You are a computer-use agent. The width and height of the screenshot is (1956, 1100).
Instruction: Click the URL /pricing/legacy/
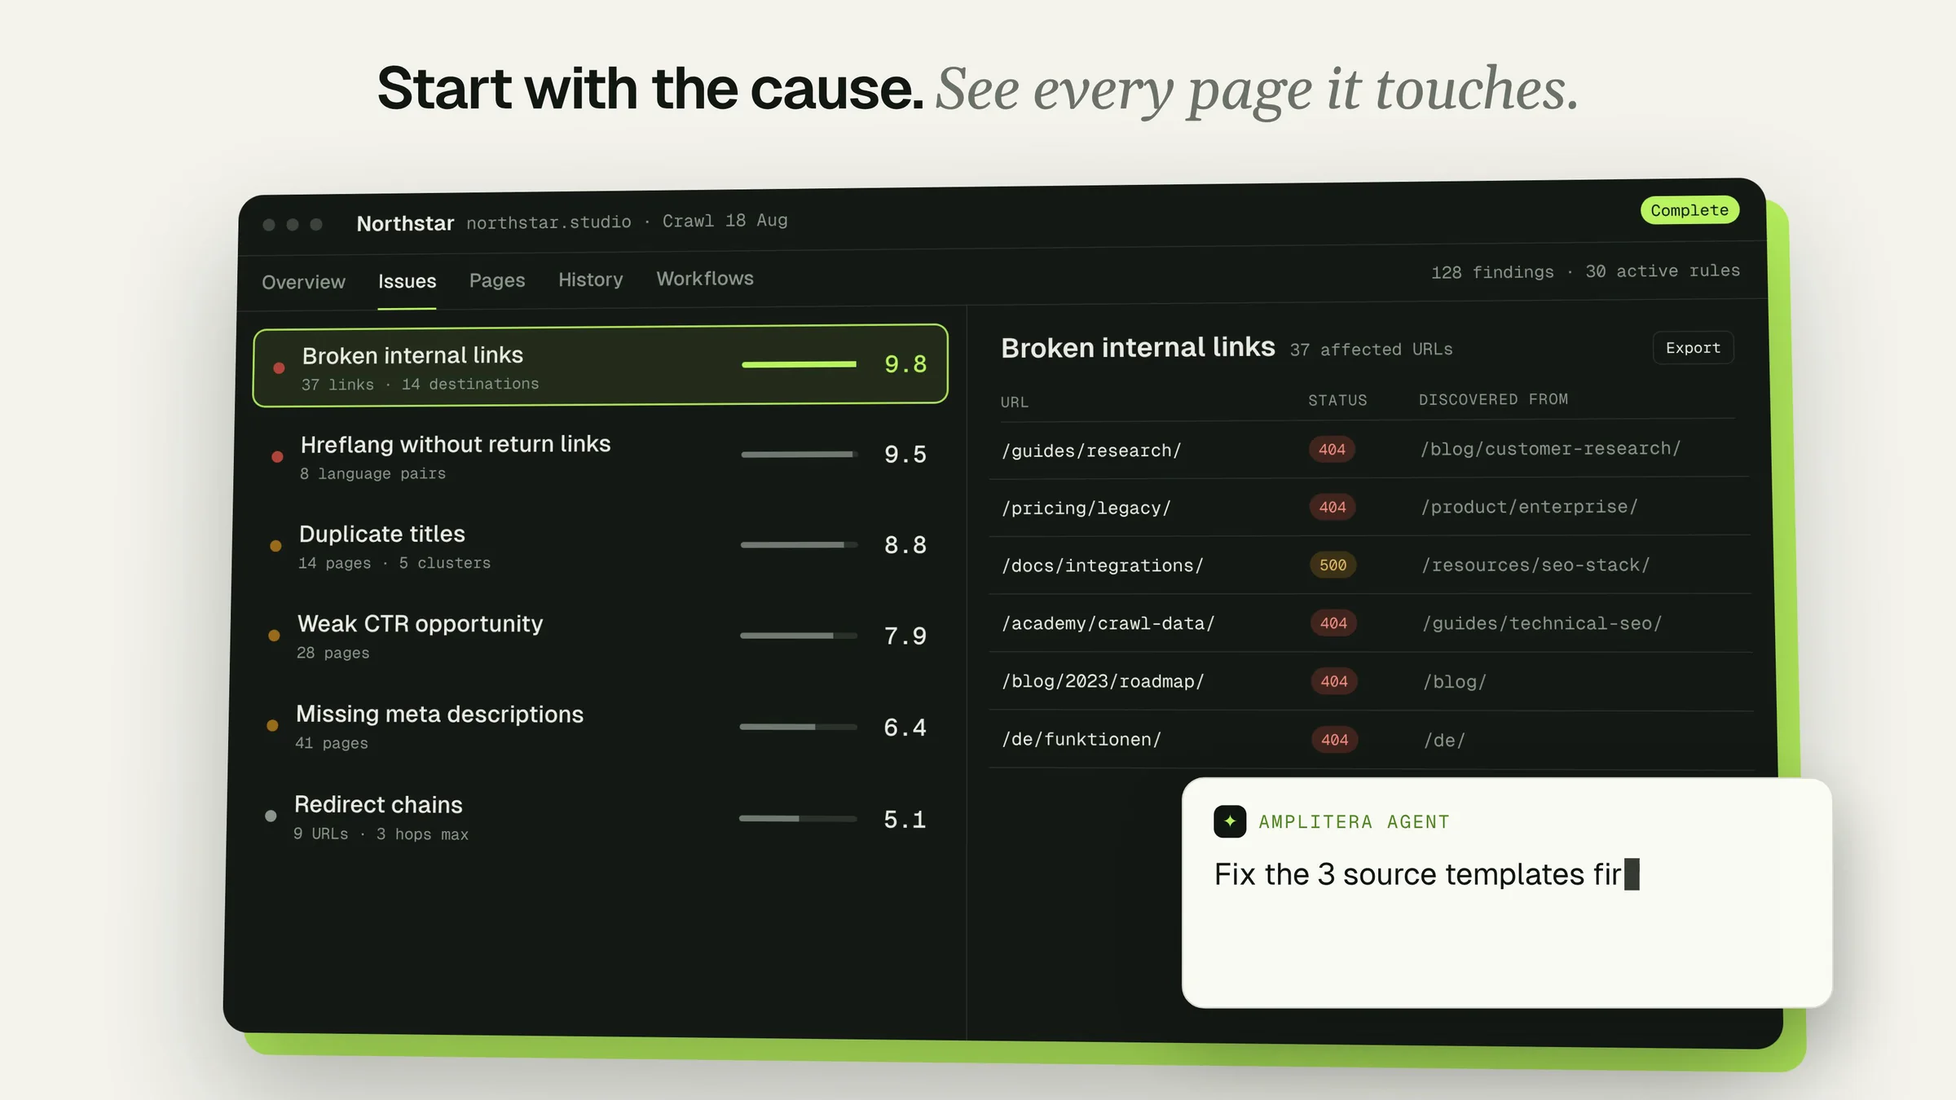[x=1086, y=508]
